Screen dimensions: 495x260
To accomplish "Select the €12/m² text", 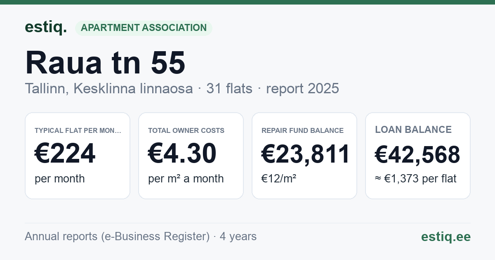I will tap(279, 179).
